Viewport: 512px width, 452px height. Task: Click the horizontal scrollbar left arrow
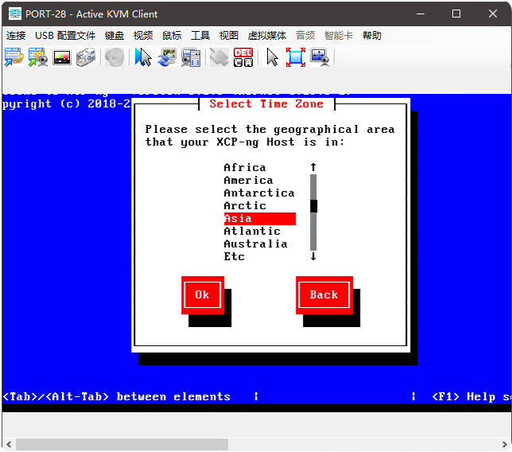tap(9, 444)
